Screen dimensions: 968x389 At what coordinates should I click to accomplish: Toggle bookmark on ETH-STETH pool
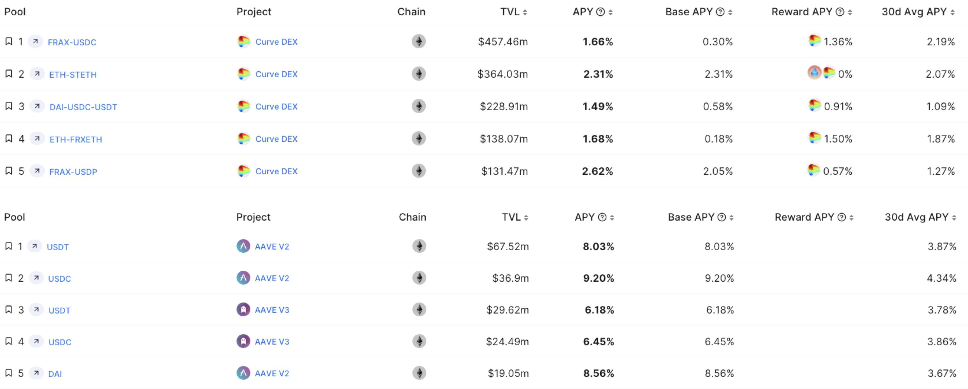9,73
